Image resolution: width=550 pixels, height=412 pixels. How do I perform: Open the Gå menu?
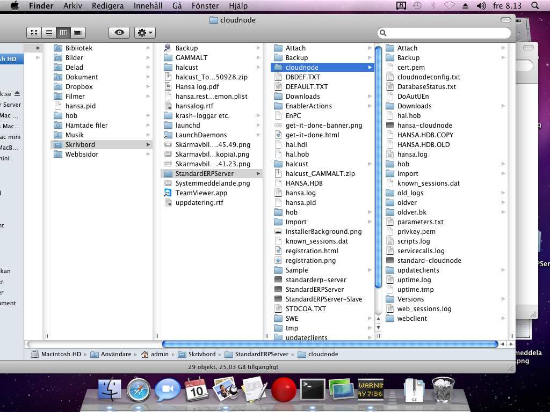pyautogui.click(x=177, y=5)
